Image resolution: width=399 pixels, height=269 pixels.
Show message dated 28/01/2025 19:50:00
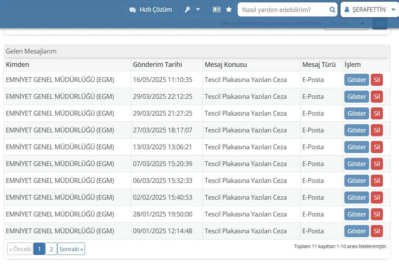click(356, 214)
